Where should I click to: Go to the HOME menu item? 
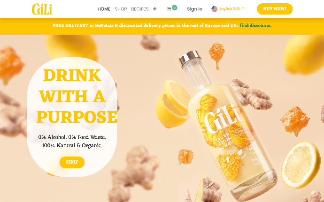(104, 9)
